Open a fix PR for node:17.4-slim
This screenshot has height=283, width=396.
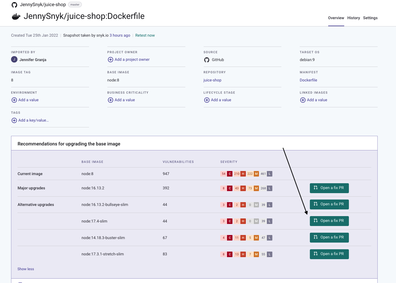[329, 221]
